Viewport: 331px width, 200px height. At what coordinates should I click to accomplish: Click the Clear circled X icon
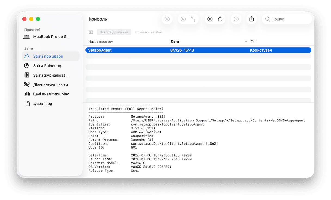210,19
